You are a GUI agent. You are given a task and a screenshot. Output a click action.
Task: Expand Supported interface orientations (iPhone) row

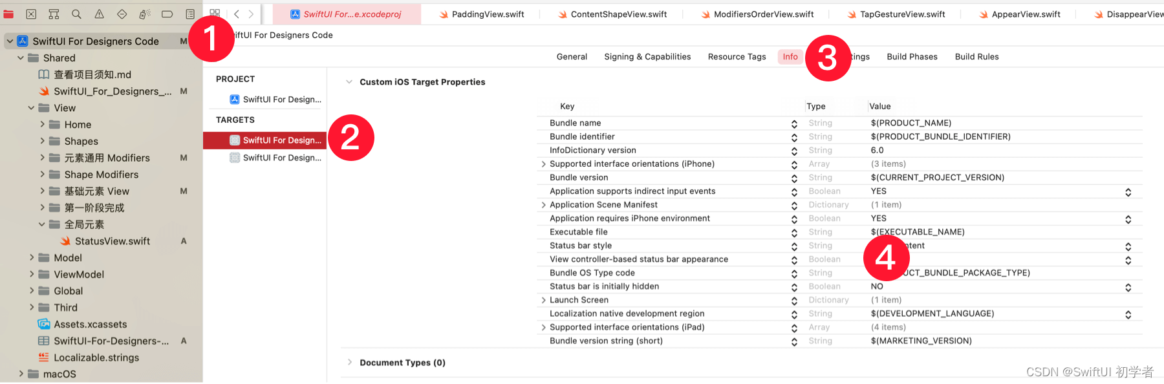543,164
